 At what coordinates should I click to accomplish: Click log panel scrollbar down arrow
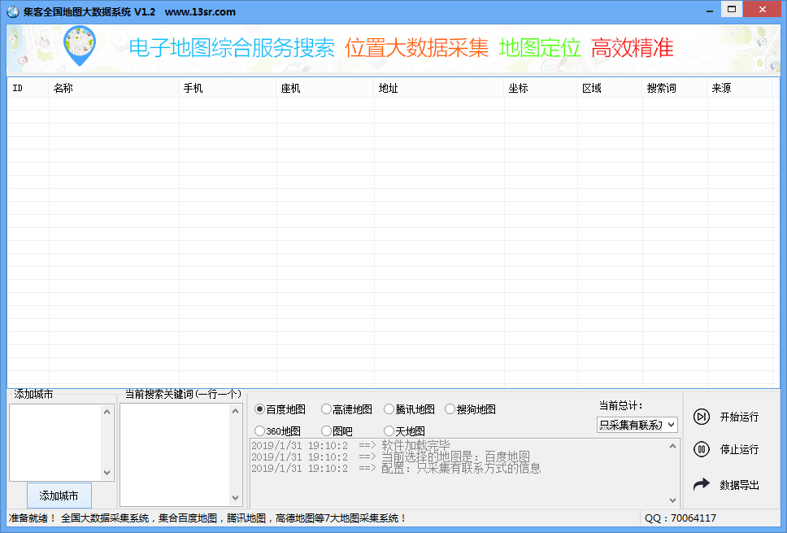[x=672, y=500]
